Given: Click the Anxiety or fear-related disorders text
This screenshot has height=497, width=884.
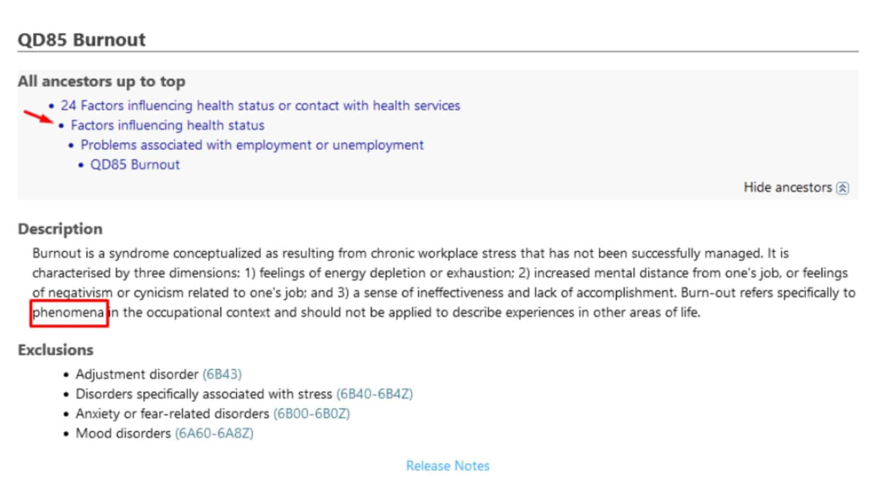Looking at the screenshot, I should pos(173,414).
